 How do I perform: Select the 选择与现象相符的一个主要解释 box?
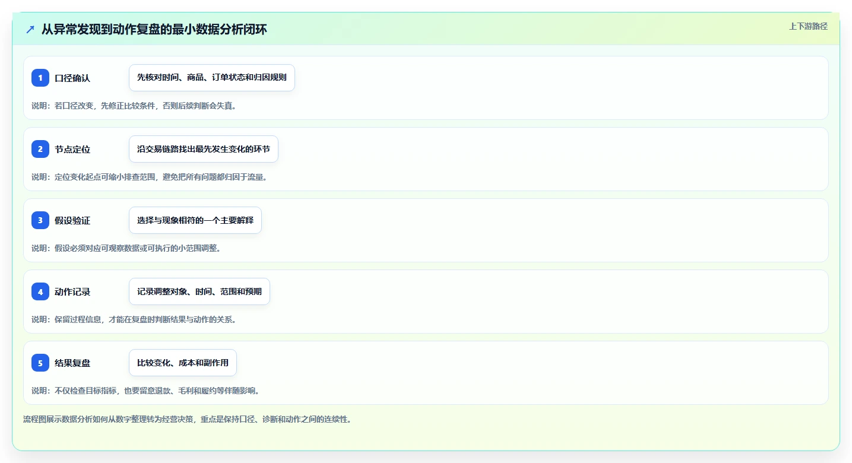tap(195, 220)
